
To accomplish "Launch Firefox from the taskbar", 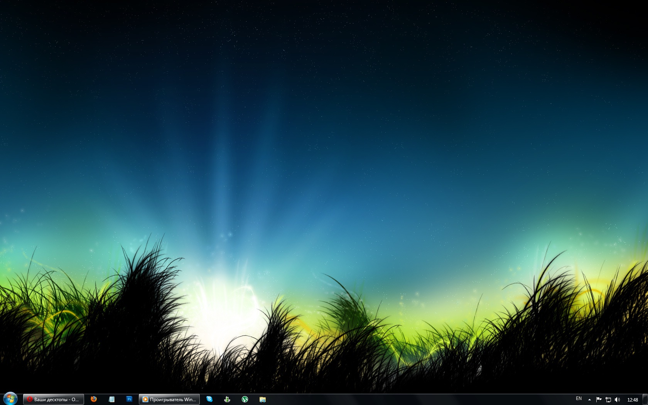I will [94, 399].
